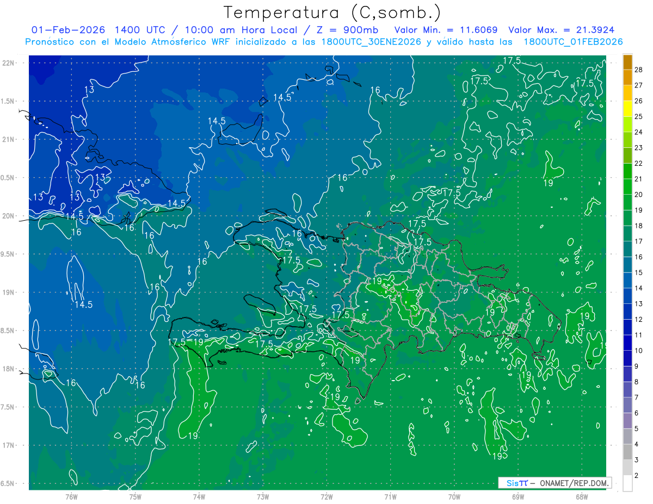
Task: Click the "68W" longitude axis label
Action: pos(581,496)
